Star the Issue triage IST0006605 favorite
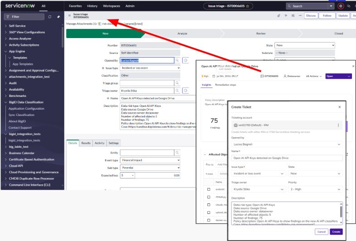Screen dimensions: 356x241 (x=248, y=6)
